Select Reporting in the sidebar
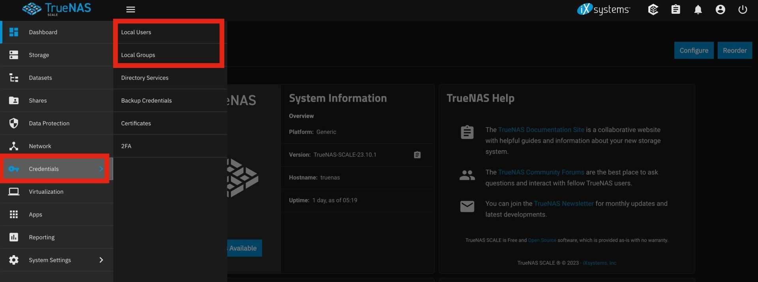The height and width of the screenshot is (282, 758). [x=57, y=237]
